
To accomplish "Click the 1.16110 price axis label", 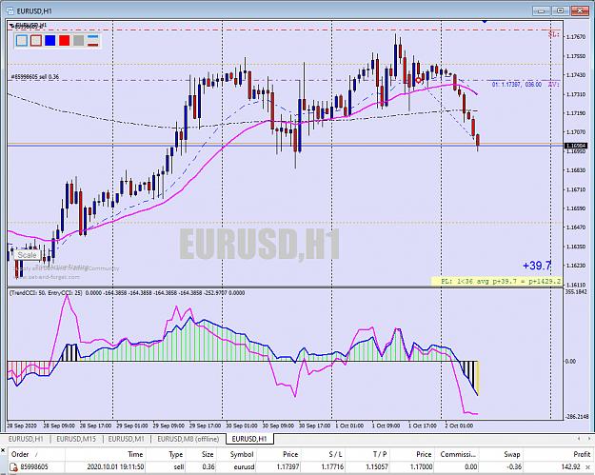I will coord(576,285).
